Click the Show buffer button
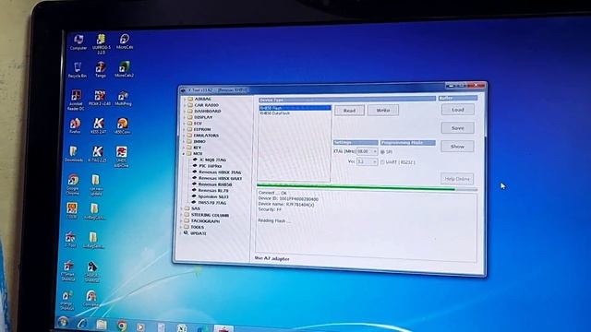The width and height of the screenshot is (591, 332). (x=457, y=147)
